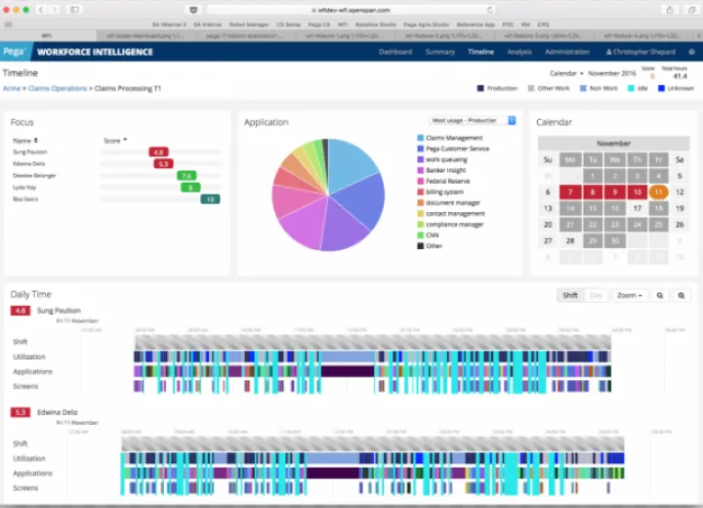The width and height of the screenshot is (703, 508).
Task: Toggle the Shift view button
Action: (569, 295)
